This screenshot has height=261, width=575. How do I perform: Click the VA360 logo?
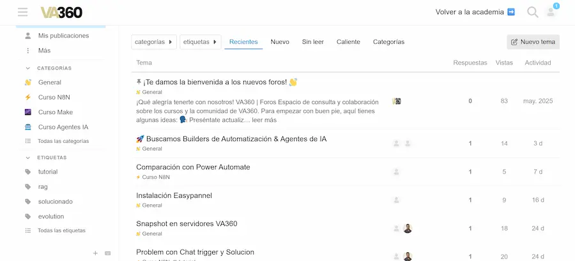pyautogui.click(x=61, y=13)
